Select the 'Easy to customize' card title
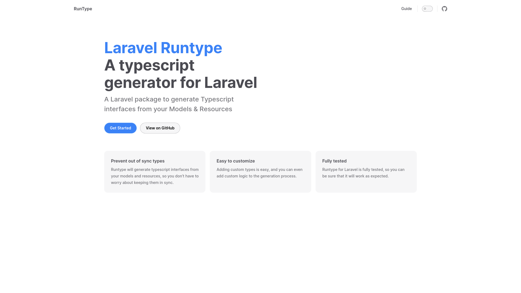Viewport: 521px width, 293px height. tap(236, 161)
